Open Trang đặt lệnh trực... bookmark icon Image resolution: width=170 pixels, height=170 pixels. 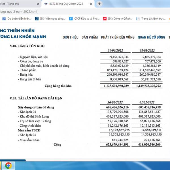pos(138,19)
